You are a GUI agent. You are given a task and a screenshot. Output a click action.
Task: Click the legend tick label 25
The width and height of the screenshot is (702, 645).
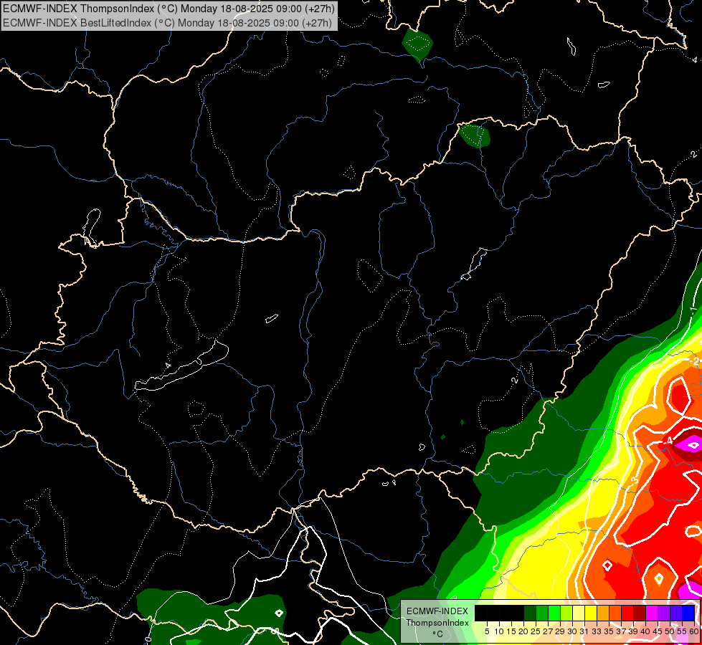tap(536, 631)
